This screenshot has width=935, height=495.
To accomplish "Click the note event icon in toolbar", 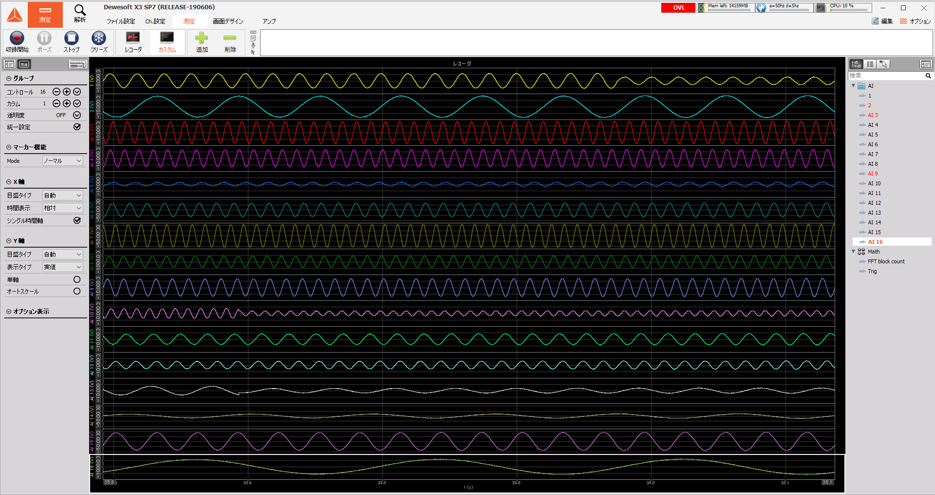I will 253,39.
